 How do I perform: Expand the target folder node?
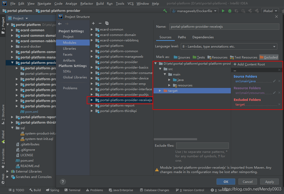tap(160, 91)
